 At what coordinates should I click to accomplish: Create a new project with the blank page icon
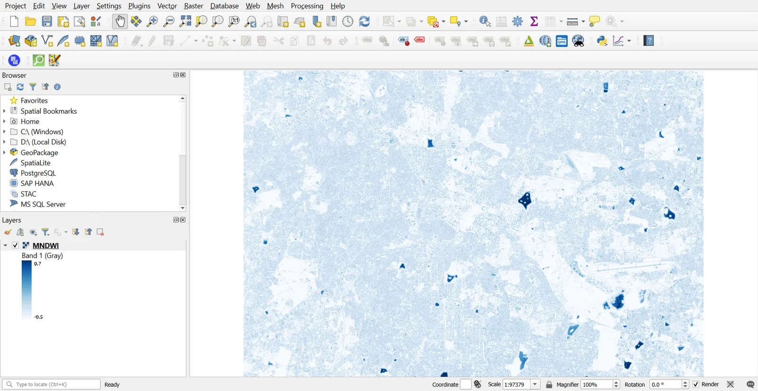(x=14, y=21)
